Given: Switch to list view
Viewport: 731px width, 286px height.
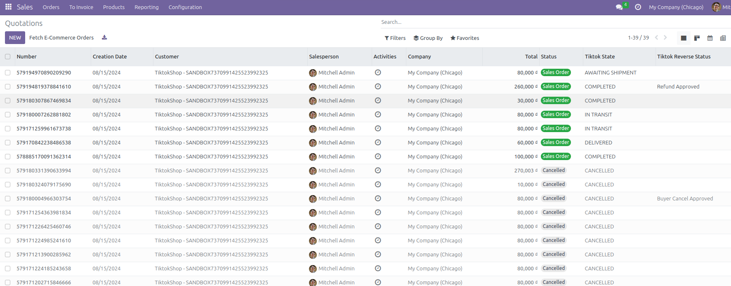Looking at the screenshot, I should [684, 38].
